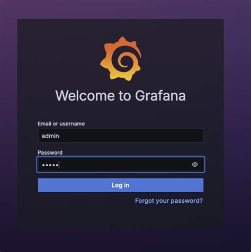Click the word Forgot in the password link
Viewport: 251px width, 252px height.
tap(144, 201)
